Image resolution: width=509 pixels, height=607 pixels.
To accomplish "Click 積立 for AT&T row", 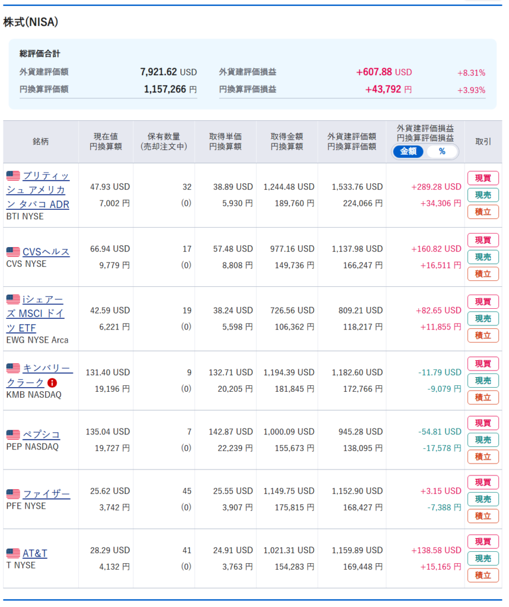I will [483, 576].
